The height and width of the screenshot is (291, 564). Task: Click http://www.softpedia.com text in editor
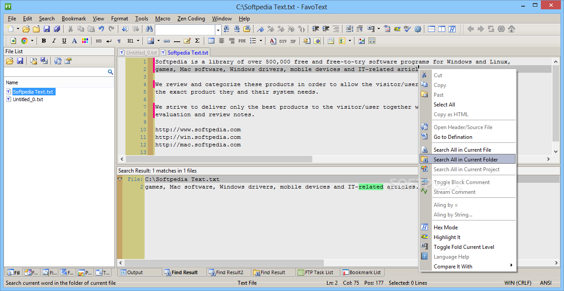pyautogui.click(x=198, y=130)
